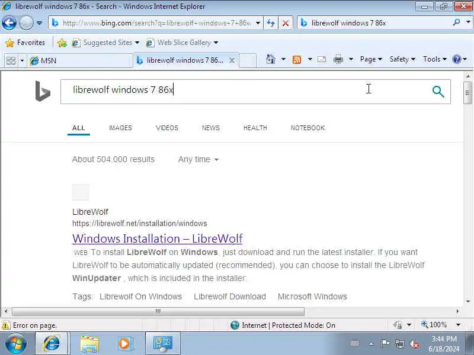Expand the address bar URL history dropdown
The height and width of the screenshot is (355, 474).
[x=258, y=23]
